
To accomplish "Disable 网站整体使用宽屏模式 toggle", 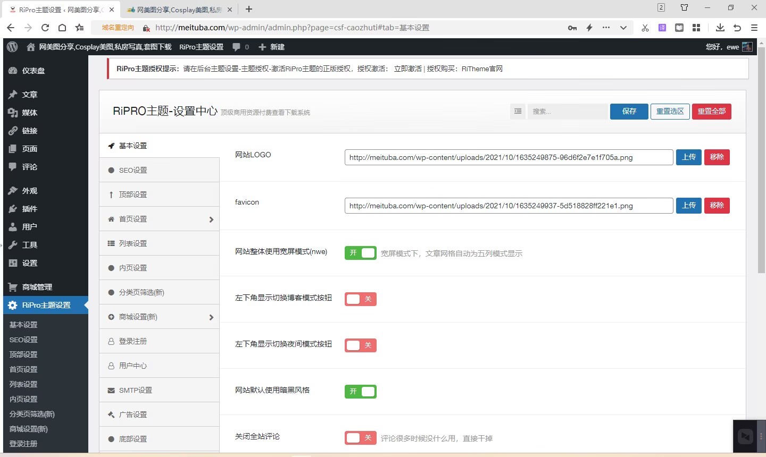I will pos(361,253).
